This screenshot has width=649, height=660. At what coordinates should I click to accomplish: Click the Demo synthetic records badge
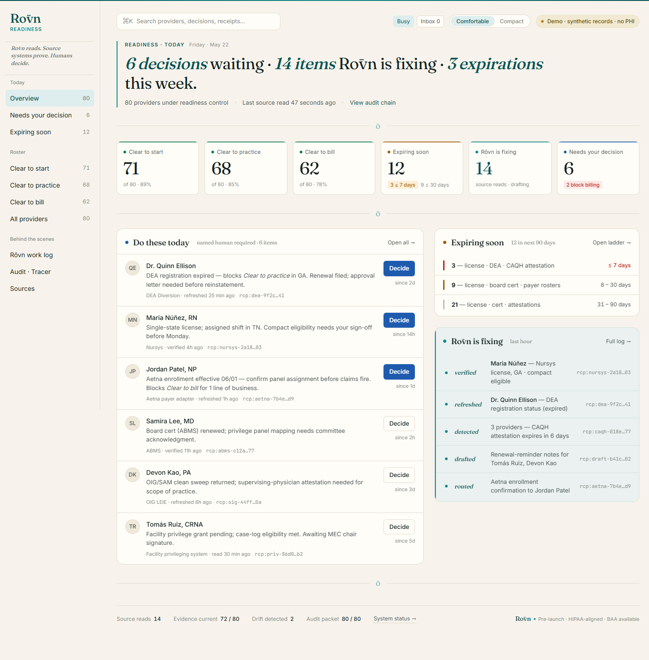coord(588,21)
